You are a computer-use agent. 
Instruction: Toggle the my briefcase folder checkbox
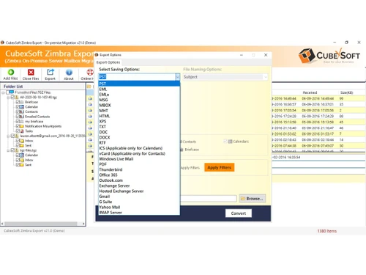[18, 121]
